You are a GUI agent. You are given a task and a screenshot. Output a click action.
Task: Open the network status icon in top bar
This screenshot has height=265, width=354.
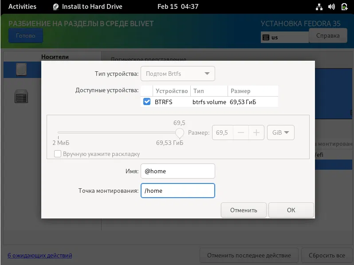click(x=319, y=7)
